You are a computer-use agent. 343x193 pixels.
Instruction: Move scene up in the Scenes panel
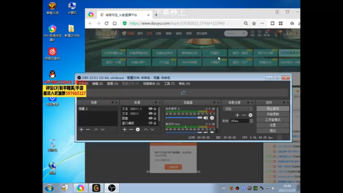[96, 130]
